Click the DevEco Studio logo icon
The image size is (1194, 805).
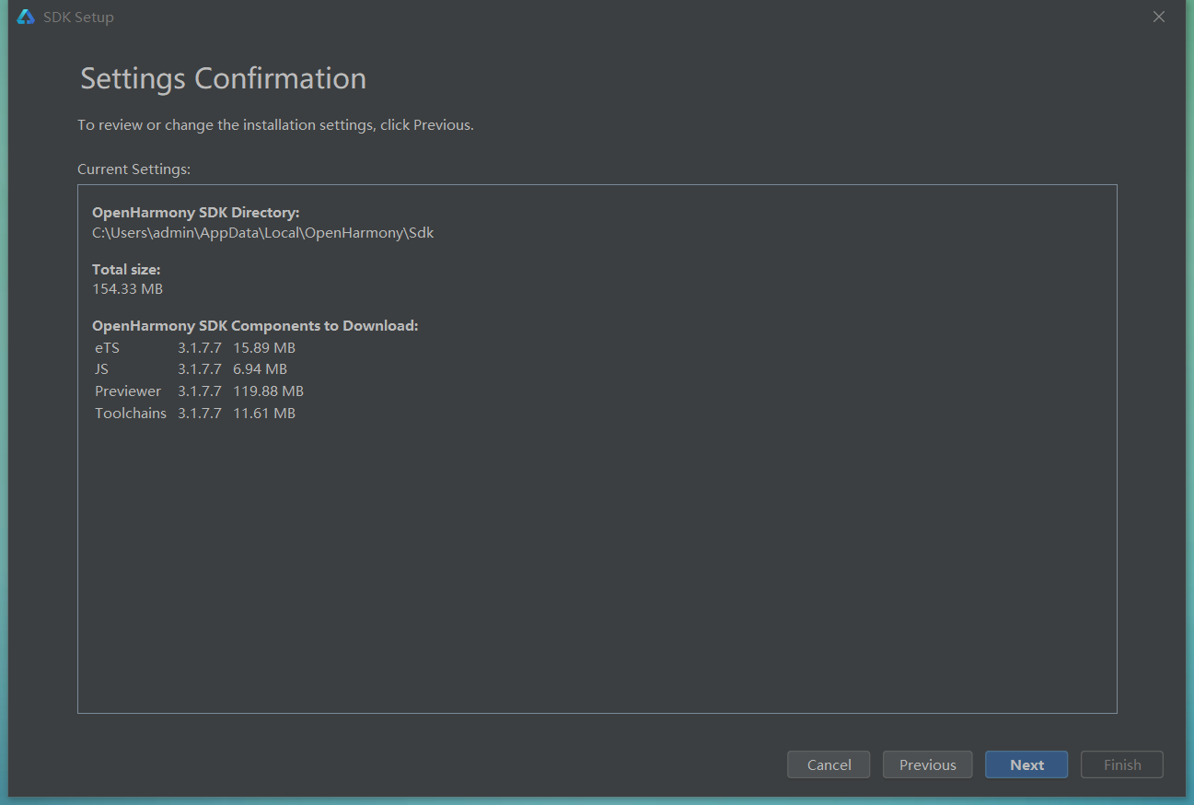[26, 17]
